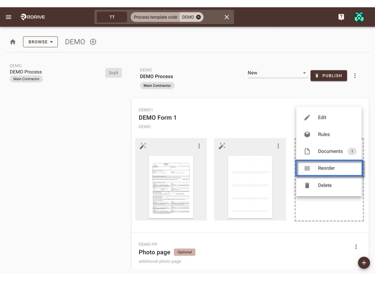Click the Documents page icon
This screenshot has width=375, height=281.
pyautogui.click(x=307, y=151)
